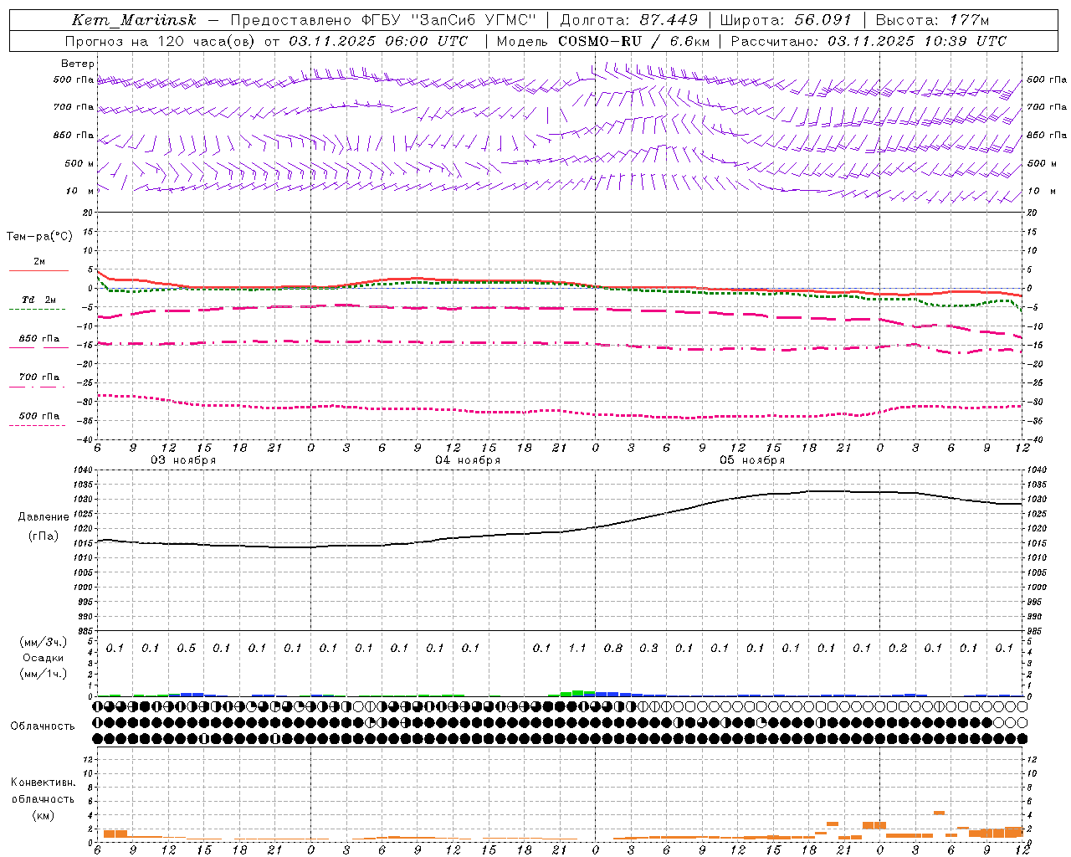
Task: Click the 'Ветер' wind panel label
Action: point(77,64)
